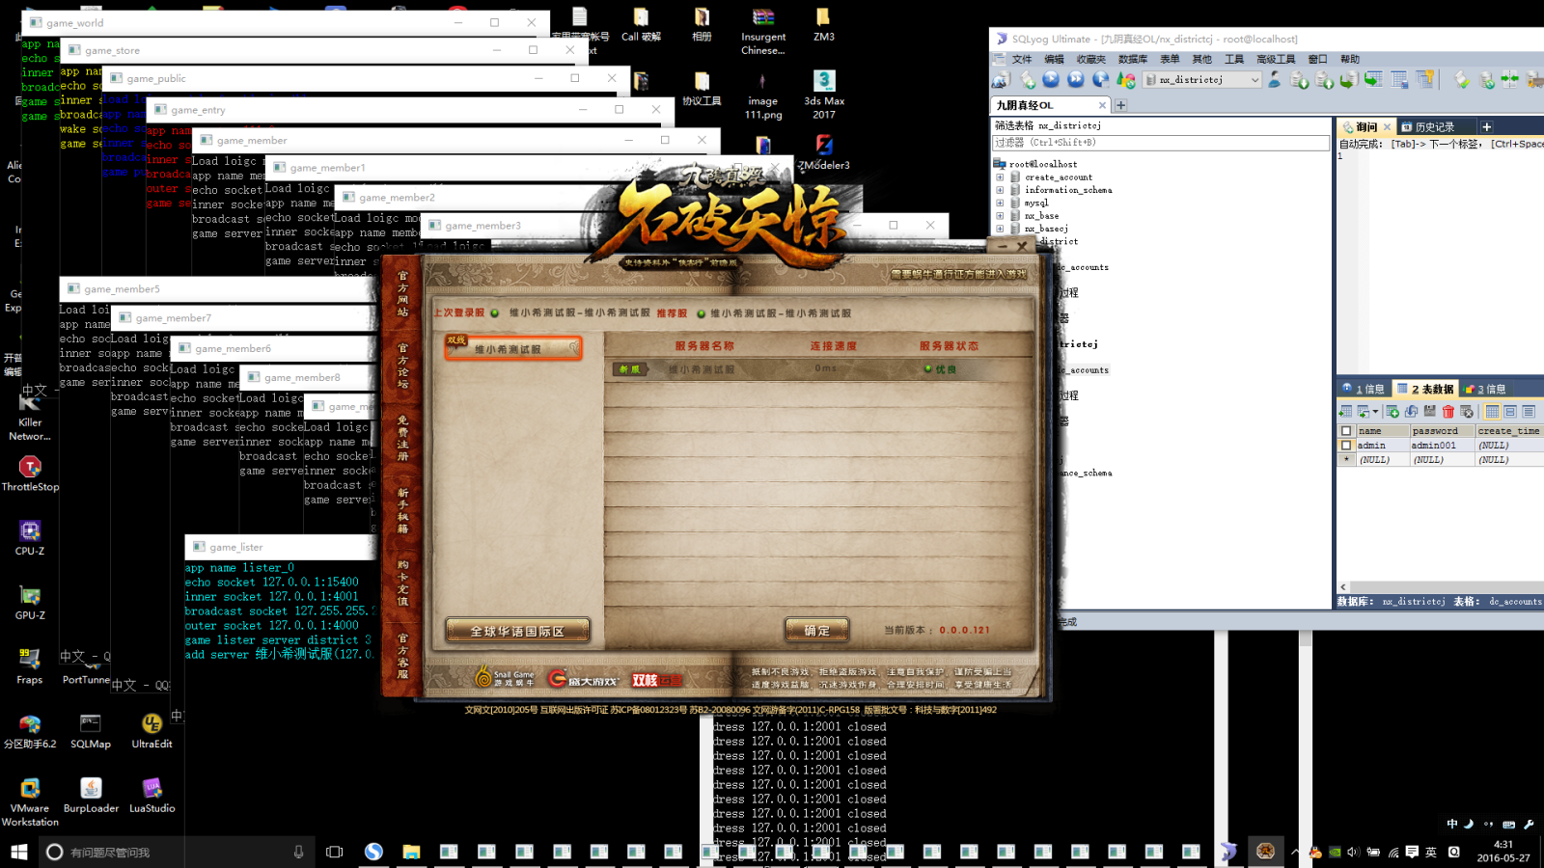
Task: Switch table data to text view
Action: coord(1529,412)
